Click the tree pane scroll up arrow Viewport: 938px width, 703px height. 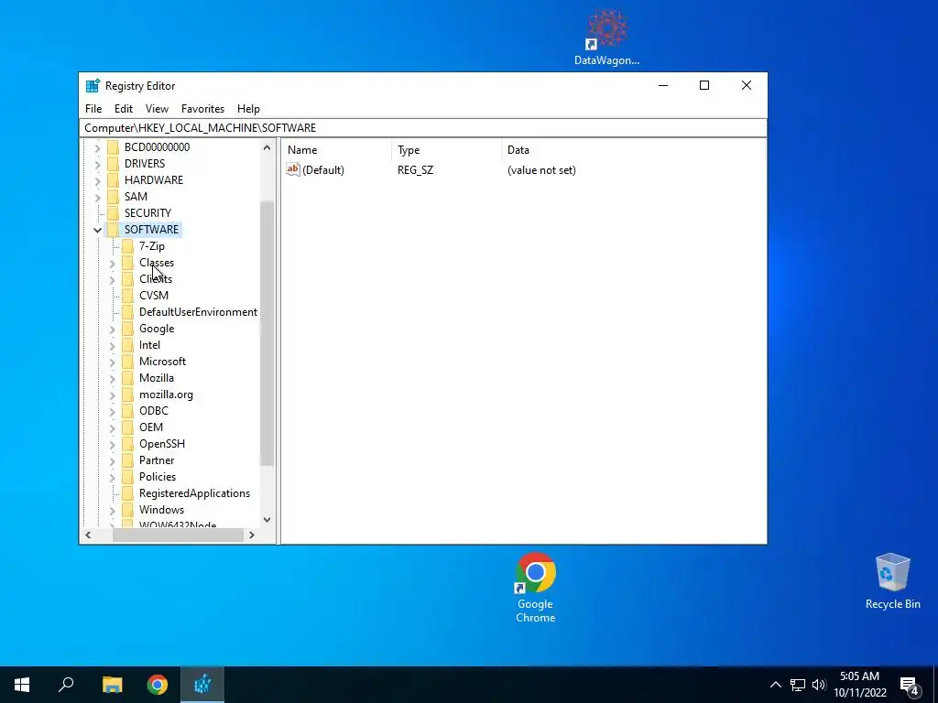click(x=267, y=147)
